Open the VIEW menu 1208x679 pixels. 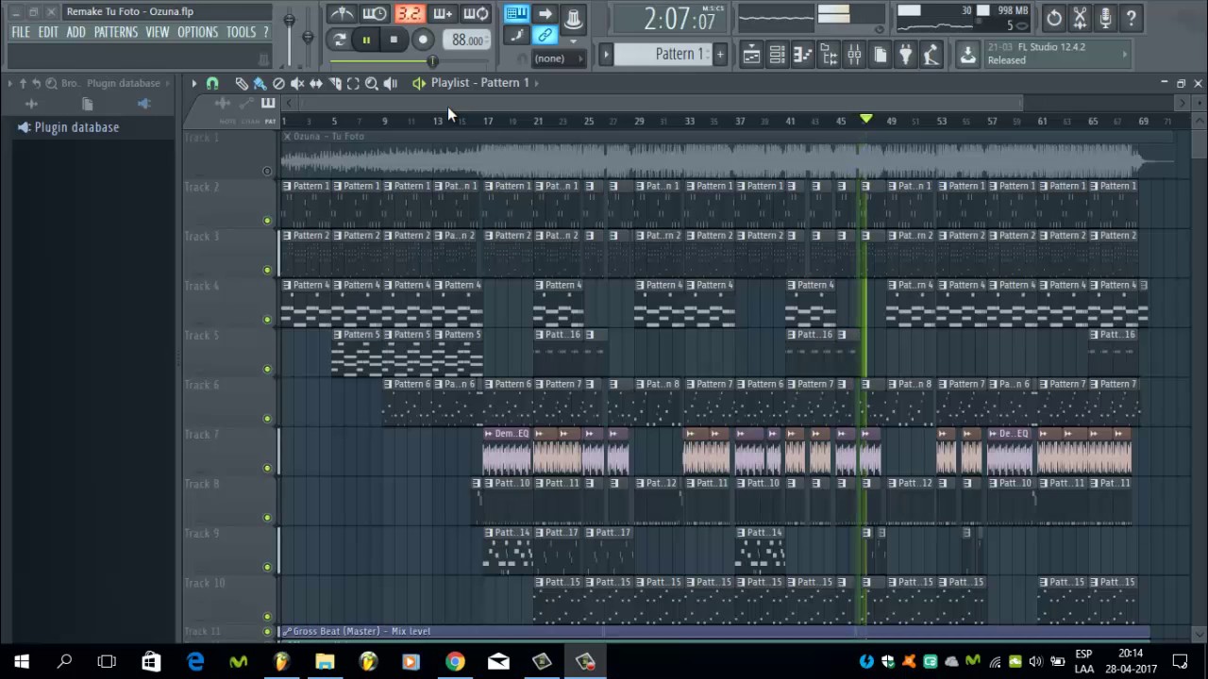[x=158, y=32]
